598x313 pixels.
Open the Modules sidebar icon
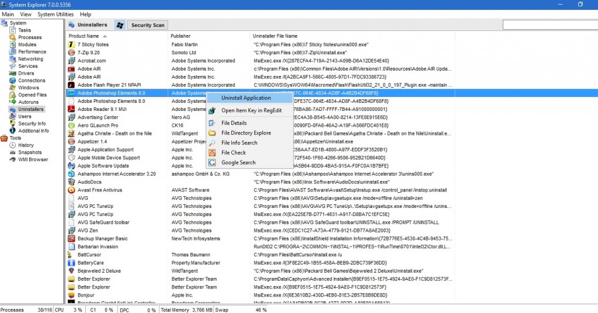13,44
